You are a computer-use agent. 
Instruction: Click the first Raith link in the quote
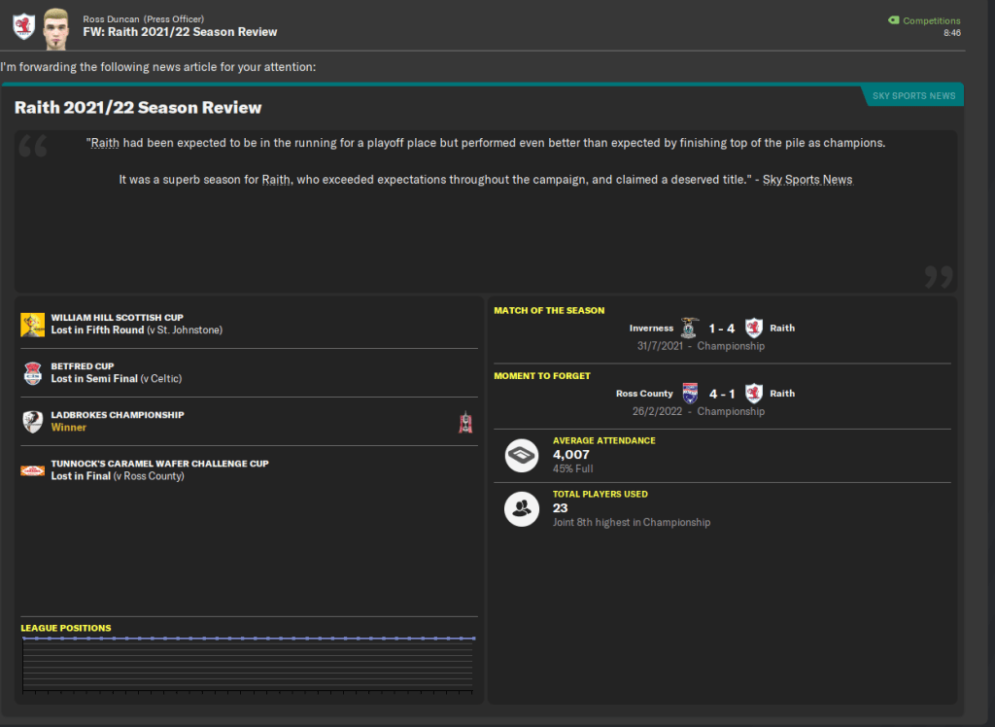(105, 143)
